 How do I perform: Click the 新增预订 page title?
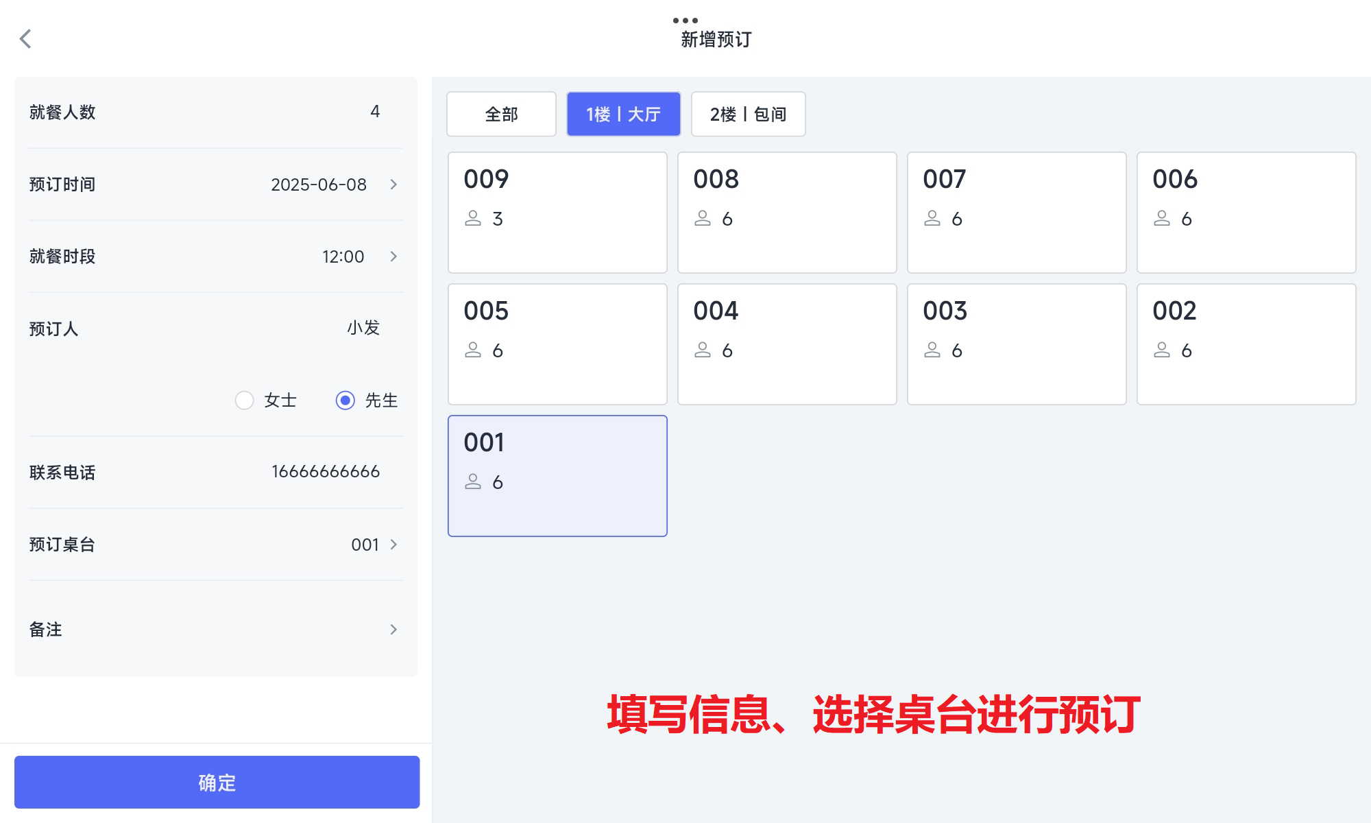716,39
